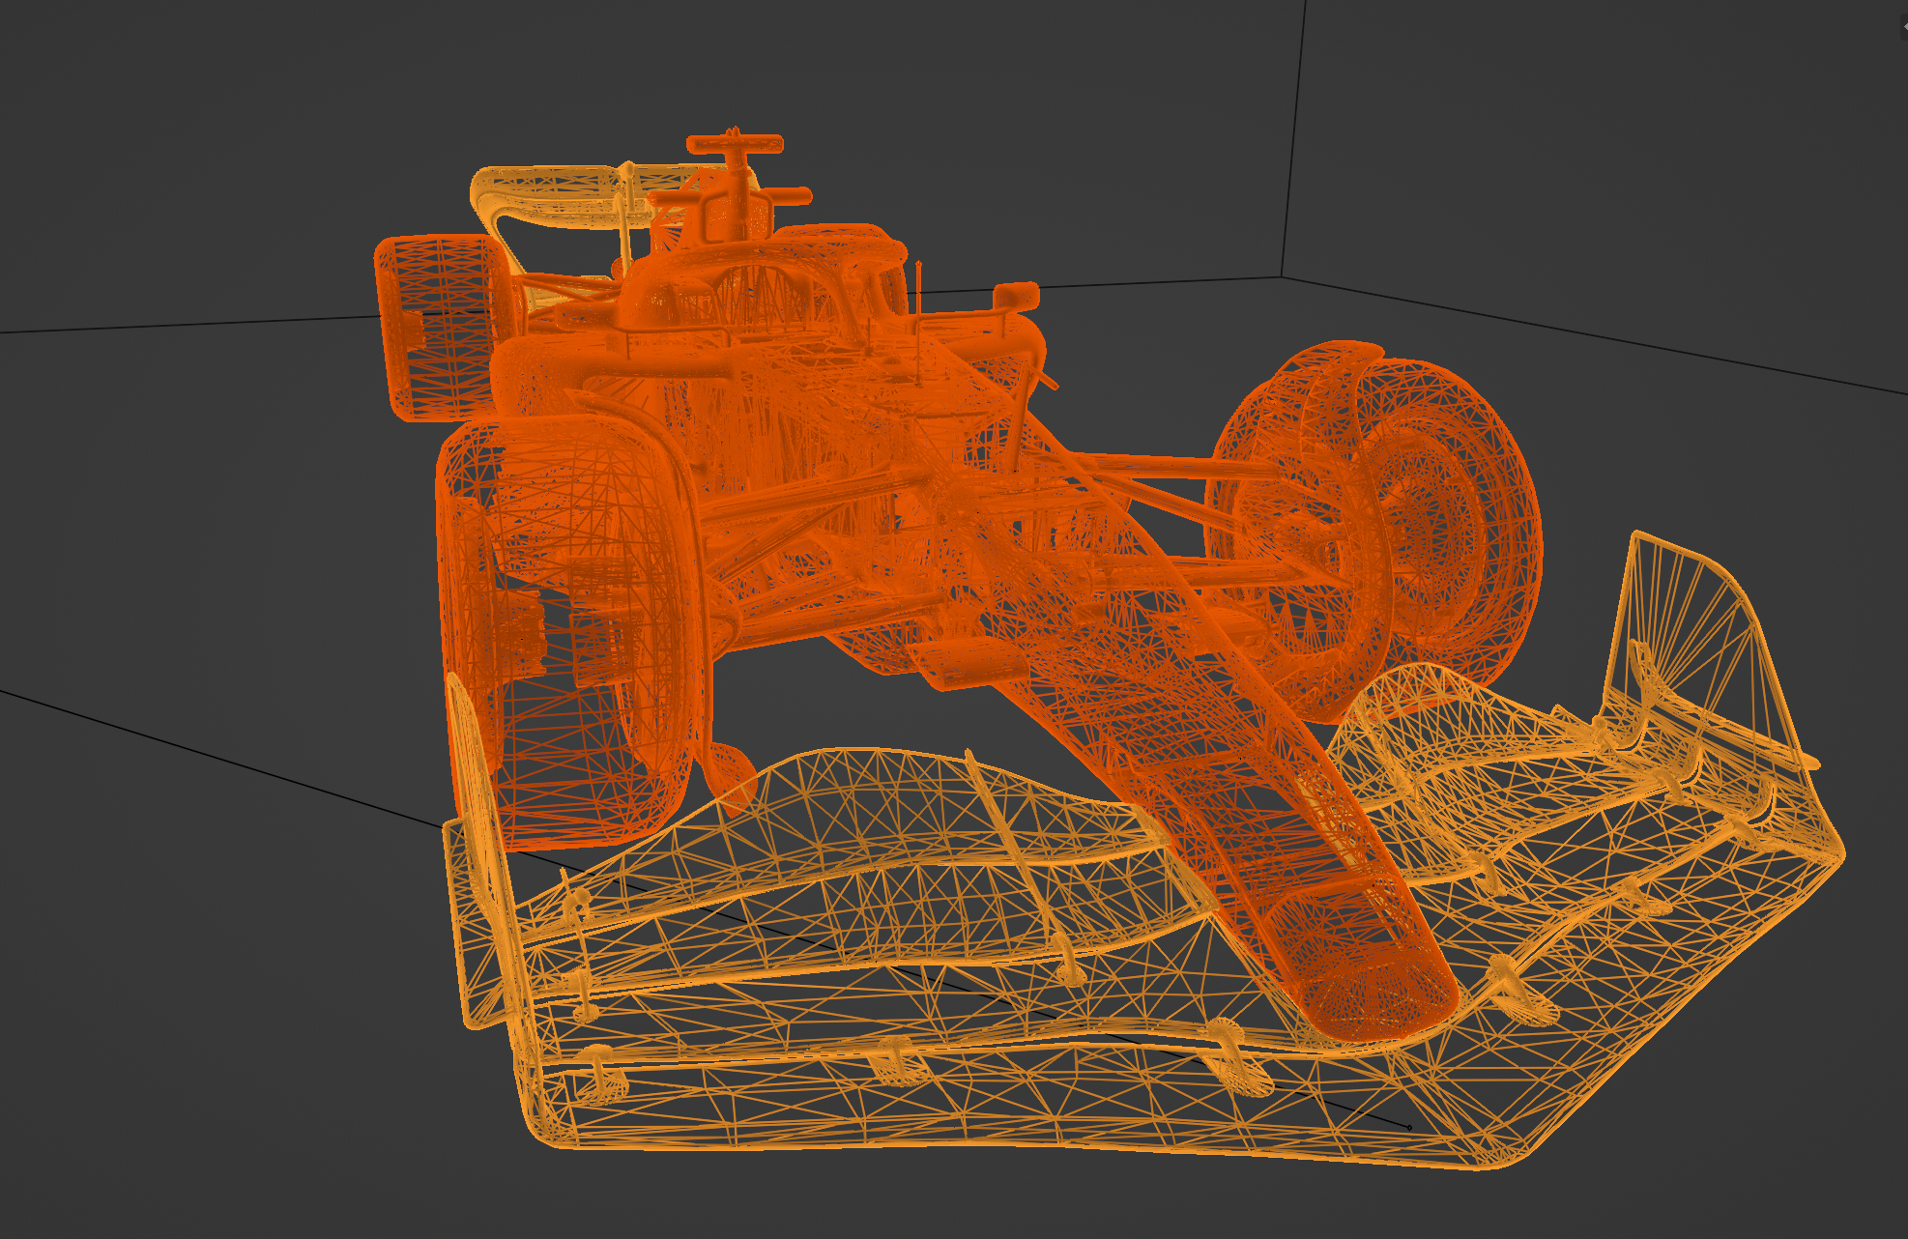Click the origin point dot near front wing
Viewport: 1908px width, 1239px height.
[1408, 1127]
